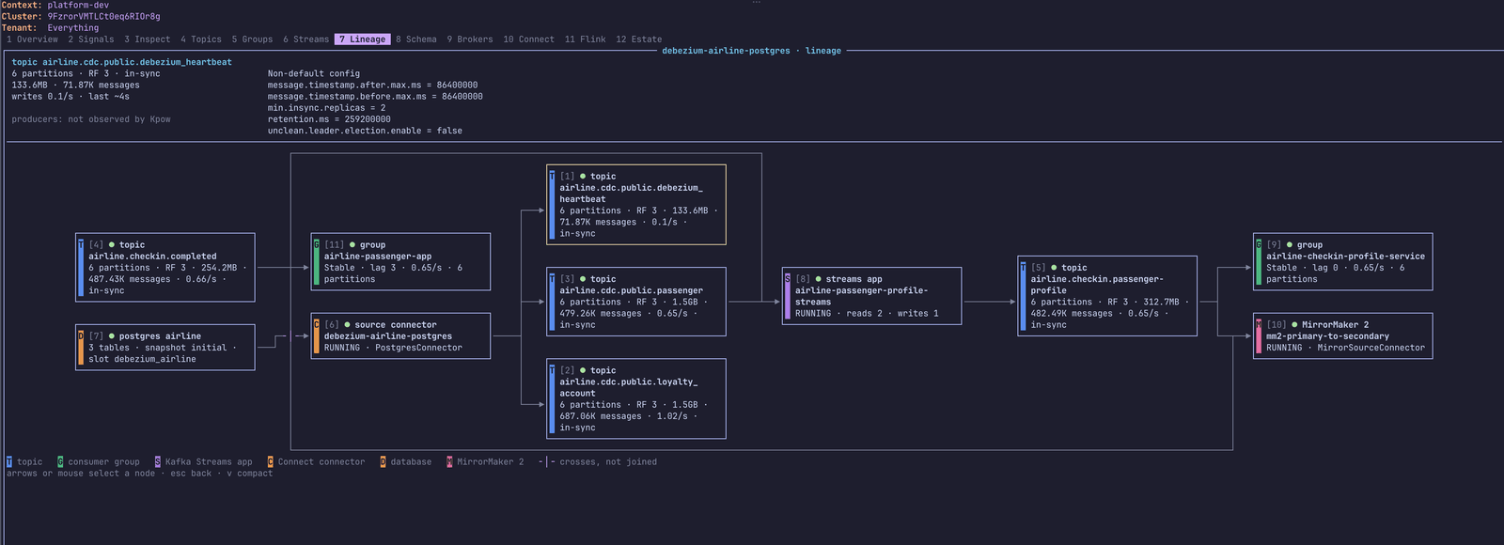
Task: Select node [11] group airline-passenger-app name
Action: tap(378, 256)
